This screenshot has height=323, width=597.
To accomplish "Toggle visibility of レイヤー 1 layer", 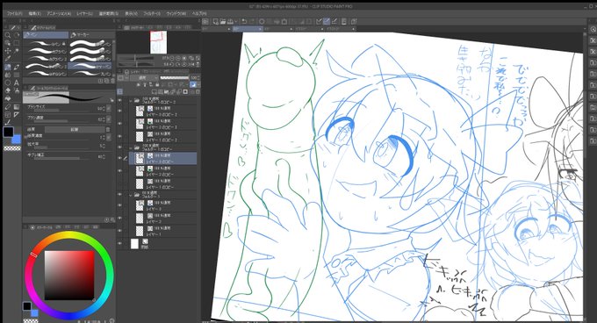I will coord(120,231).
